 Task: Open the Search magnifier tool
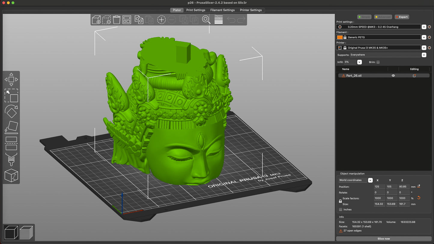(206, 20)
